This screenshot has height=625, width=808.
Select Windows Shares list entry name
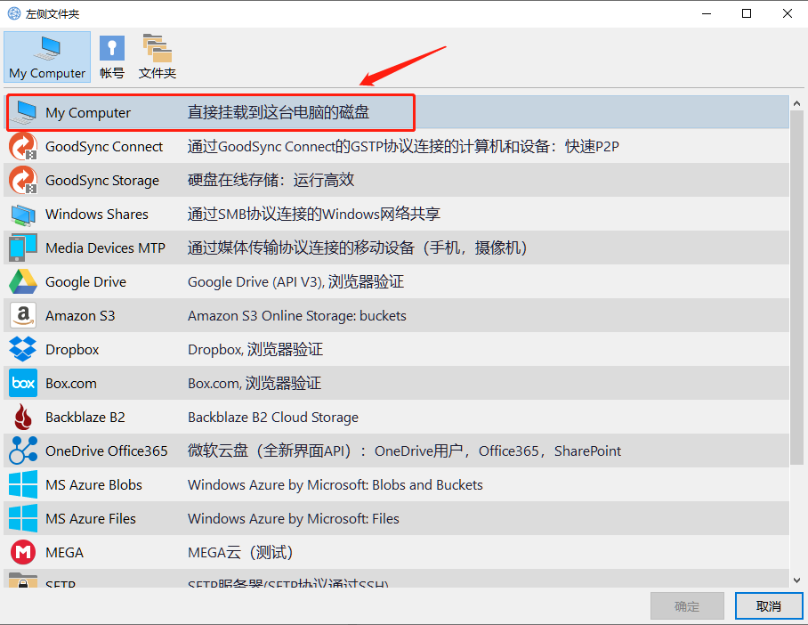tap(97, 214)
